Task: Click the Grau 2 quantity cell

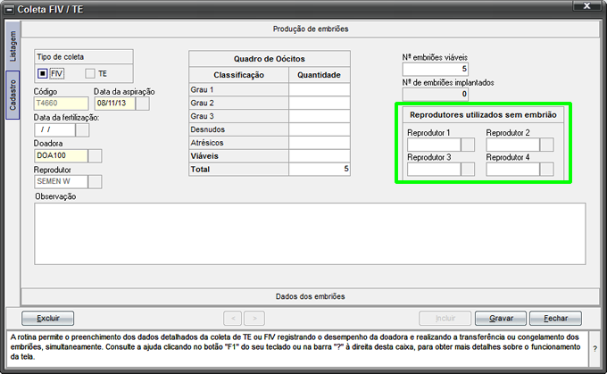Action: pyautogui.click(x=320, y=103)
